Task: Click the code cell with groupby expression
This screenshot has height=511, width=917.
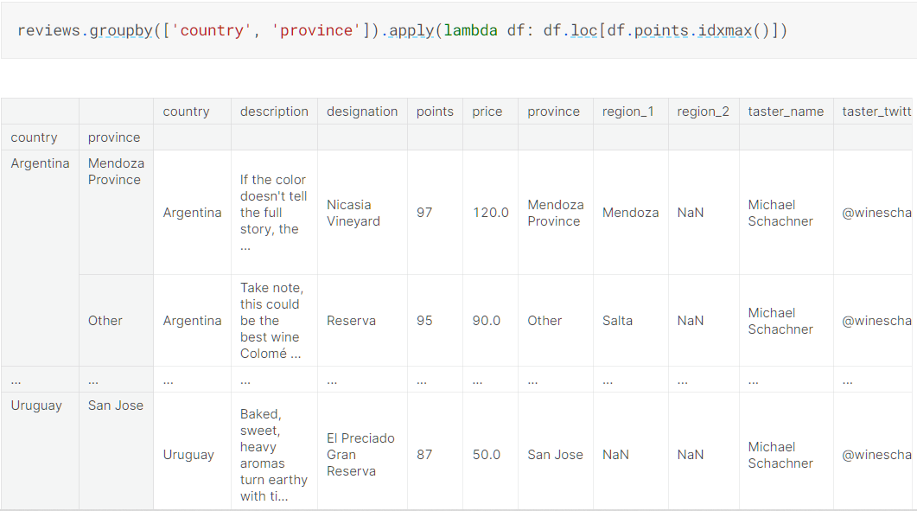Action: tap(402, 31)
